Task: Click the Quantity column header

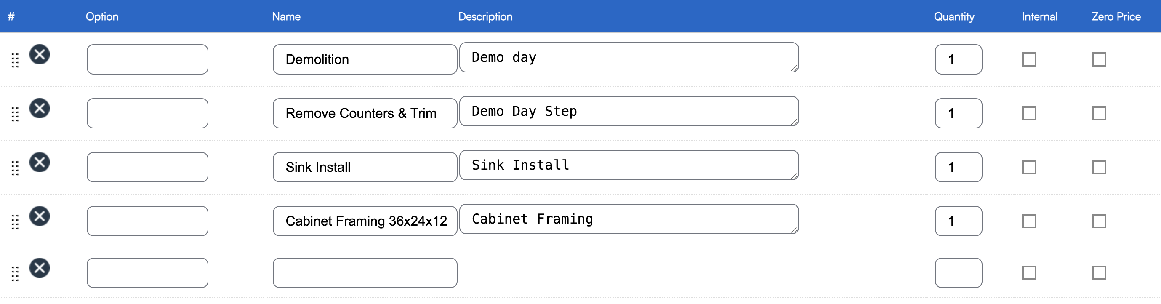Action: pos(954,17)
